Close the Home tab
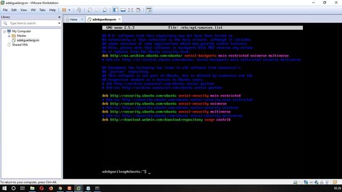Image resolution: width=342 pixels, height=192 pixels. [82, 19]
